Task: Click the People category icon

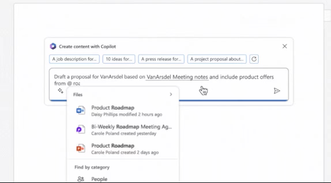Action: click(81, 179)
